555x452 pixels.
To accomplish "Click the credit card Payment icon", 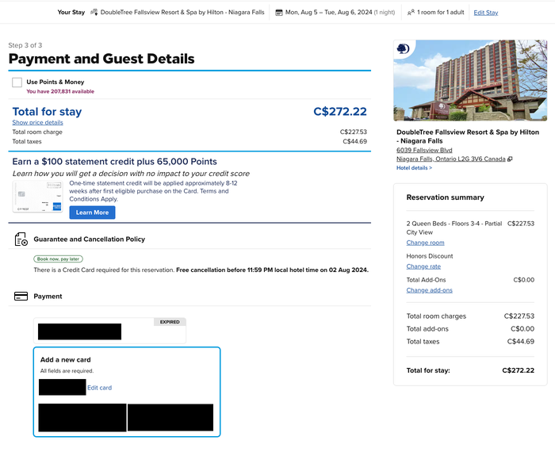I will 21,296.
